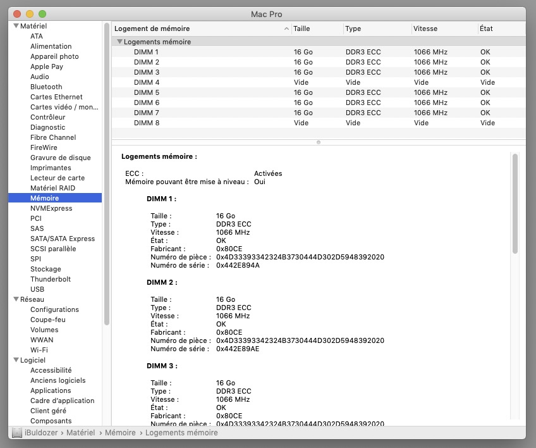Open NVMExpress in the sidebar
536x448 pixels.
(51, 208)
